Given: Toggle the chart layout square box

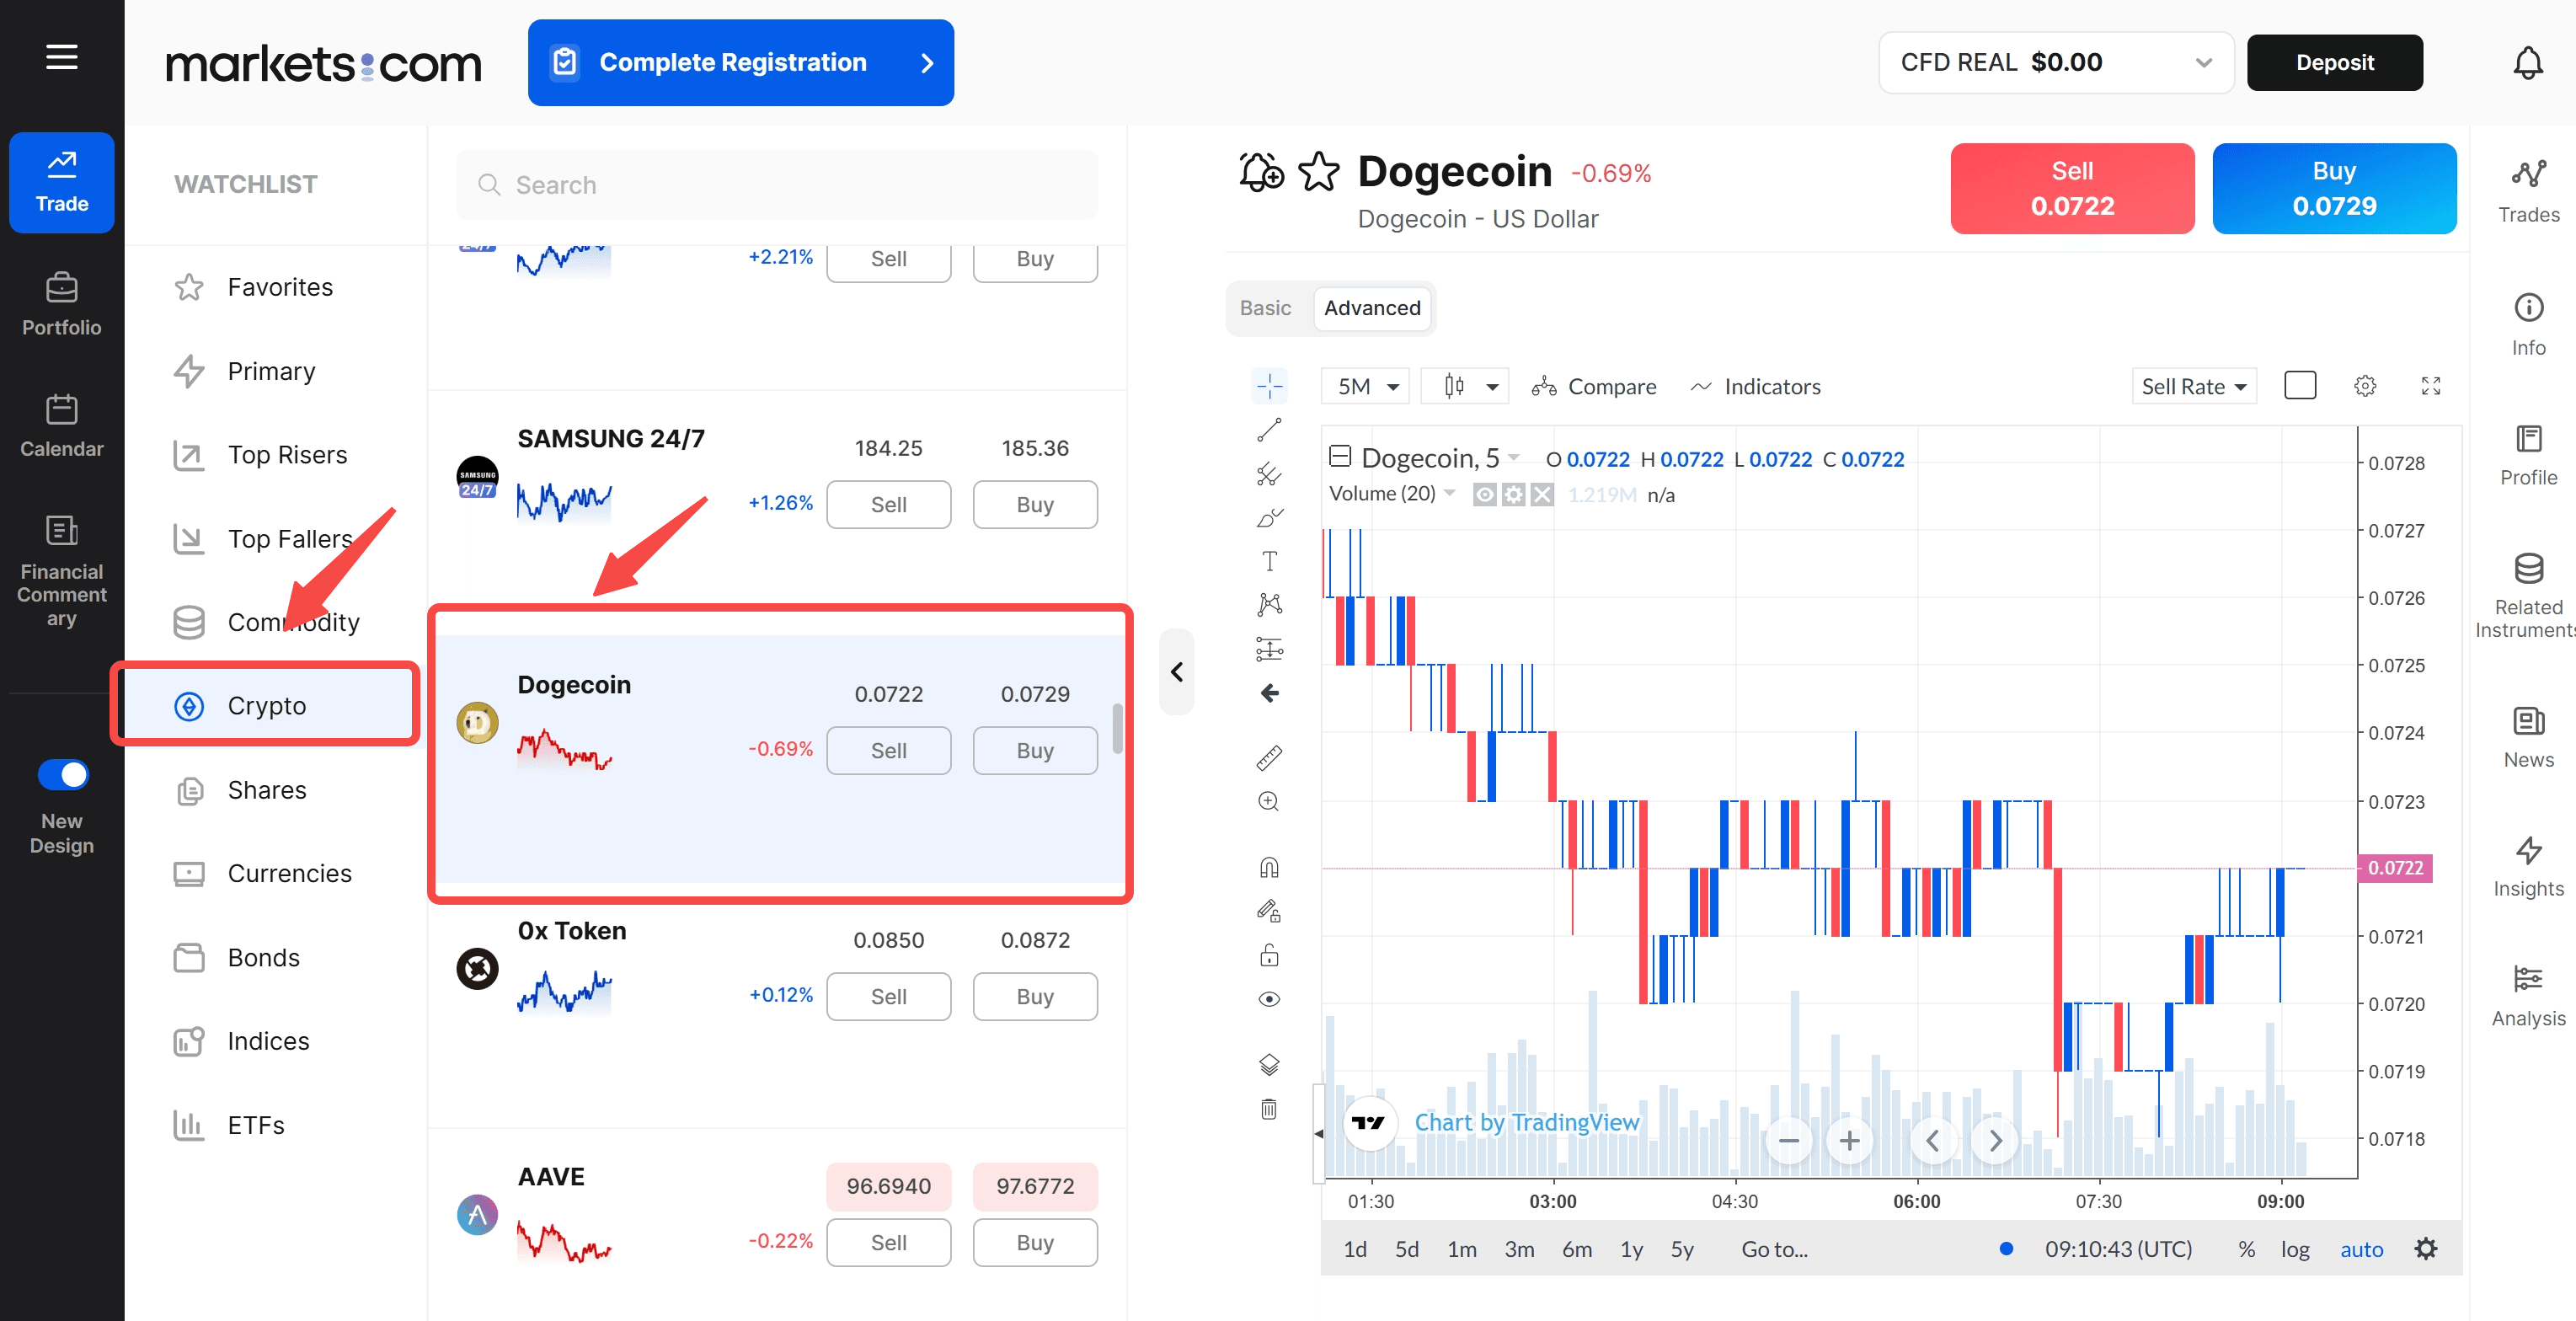Looking at the screenshot, I should coord(2300,385).
